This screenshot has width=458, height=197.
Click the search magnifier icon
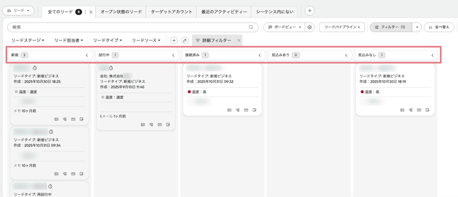(251, 27)
